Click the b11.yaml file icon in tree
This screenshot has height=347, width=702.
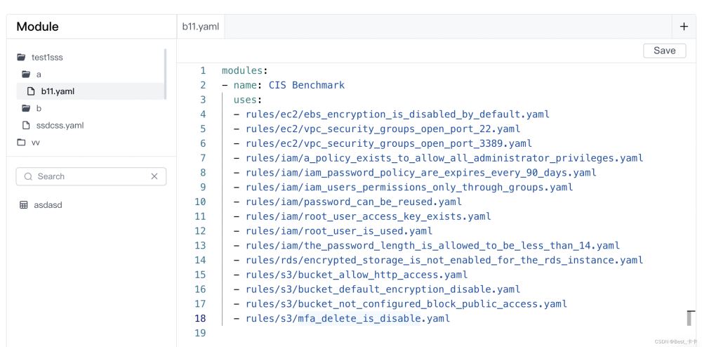(31, 91)
